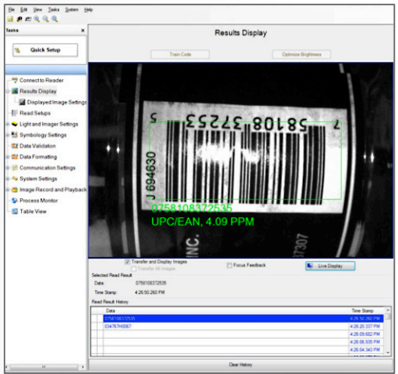Expand Communication Settings tree node

point(8,168)
